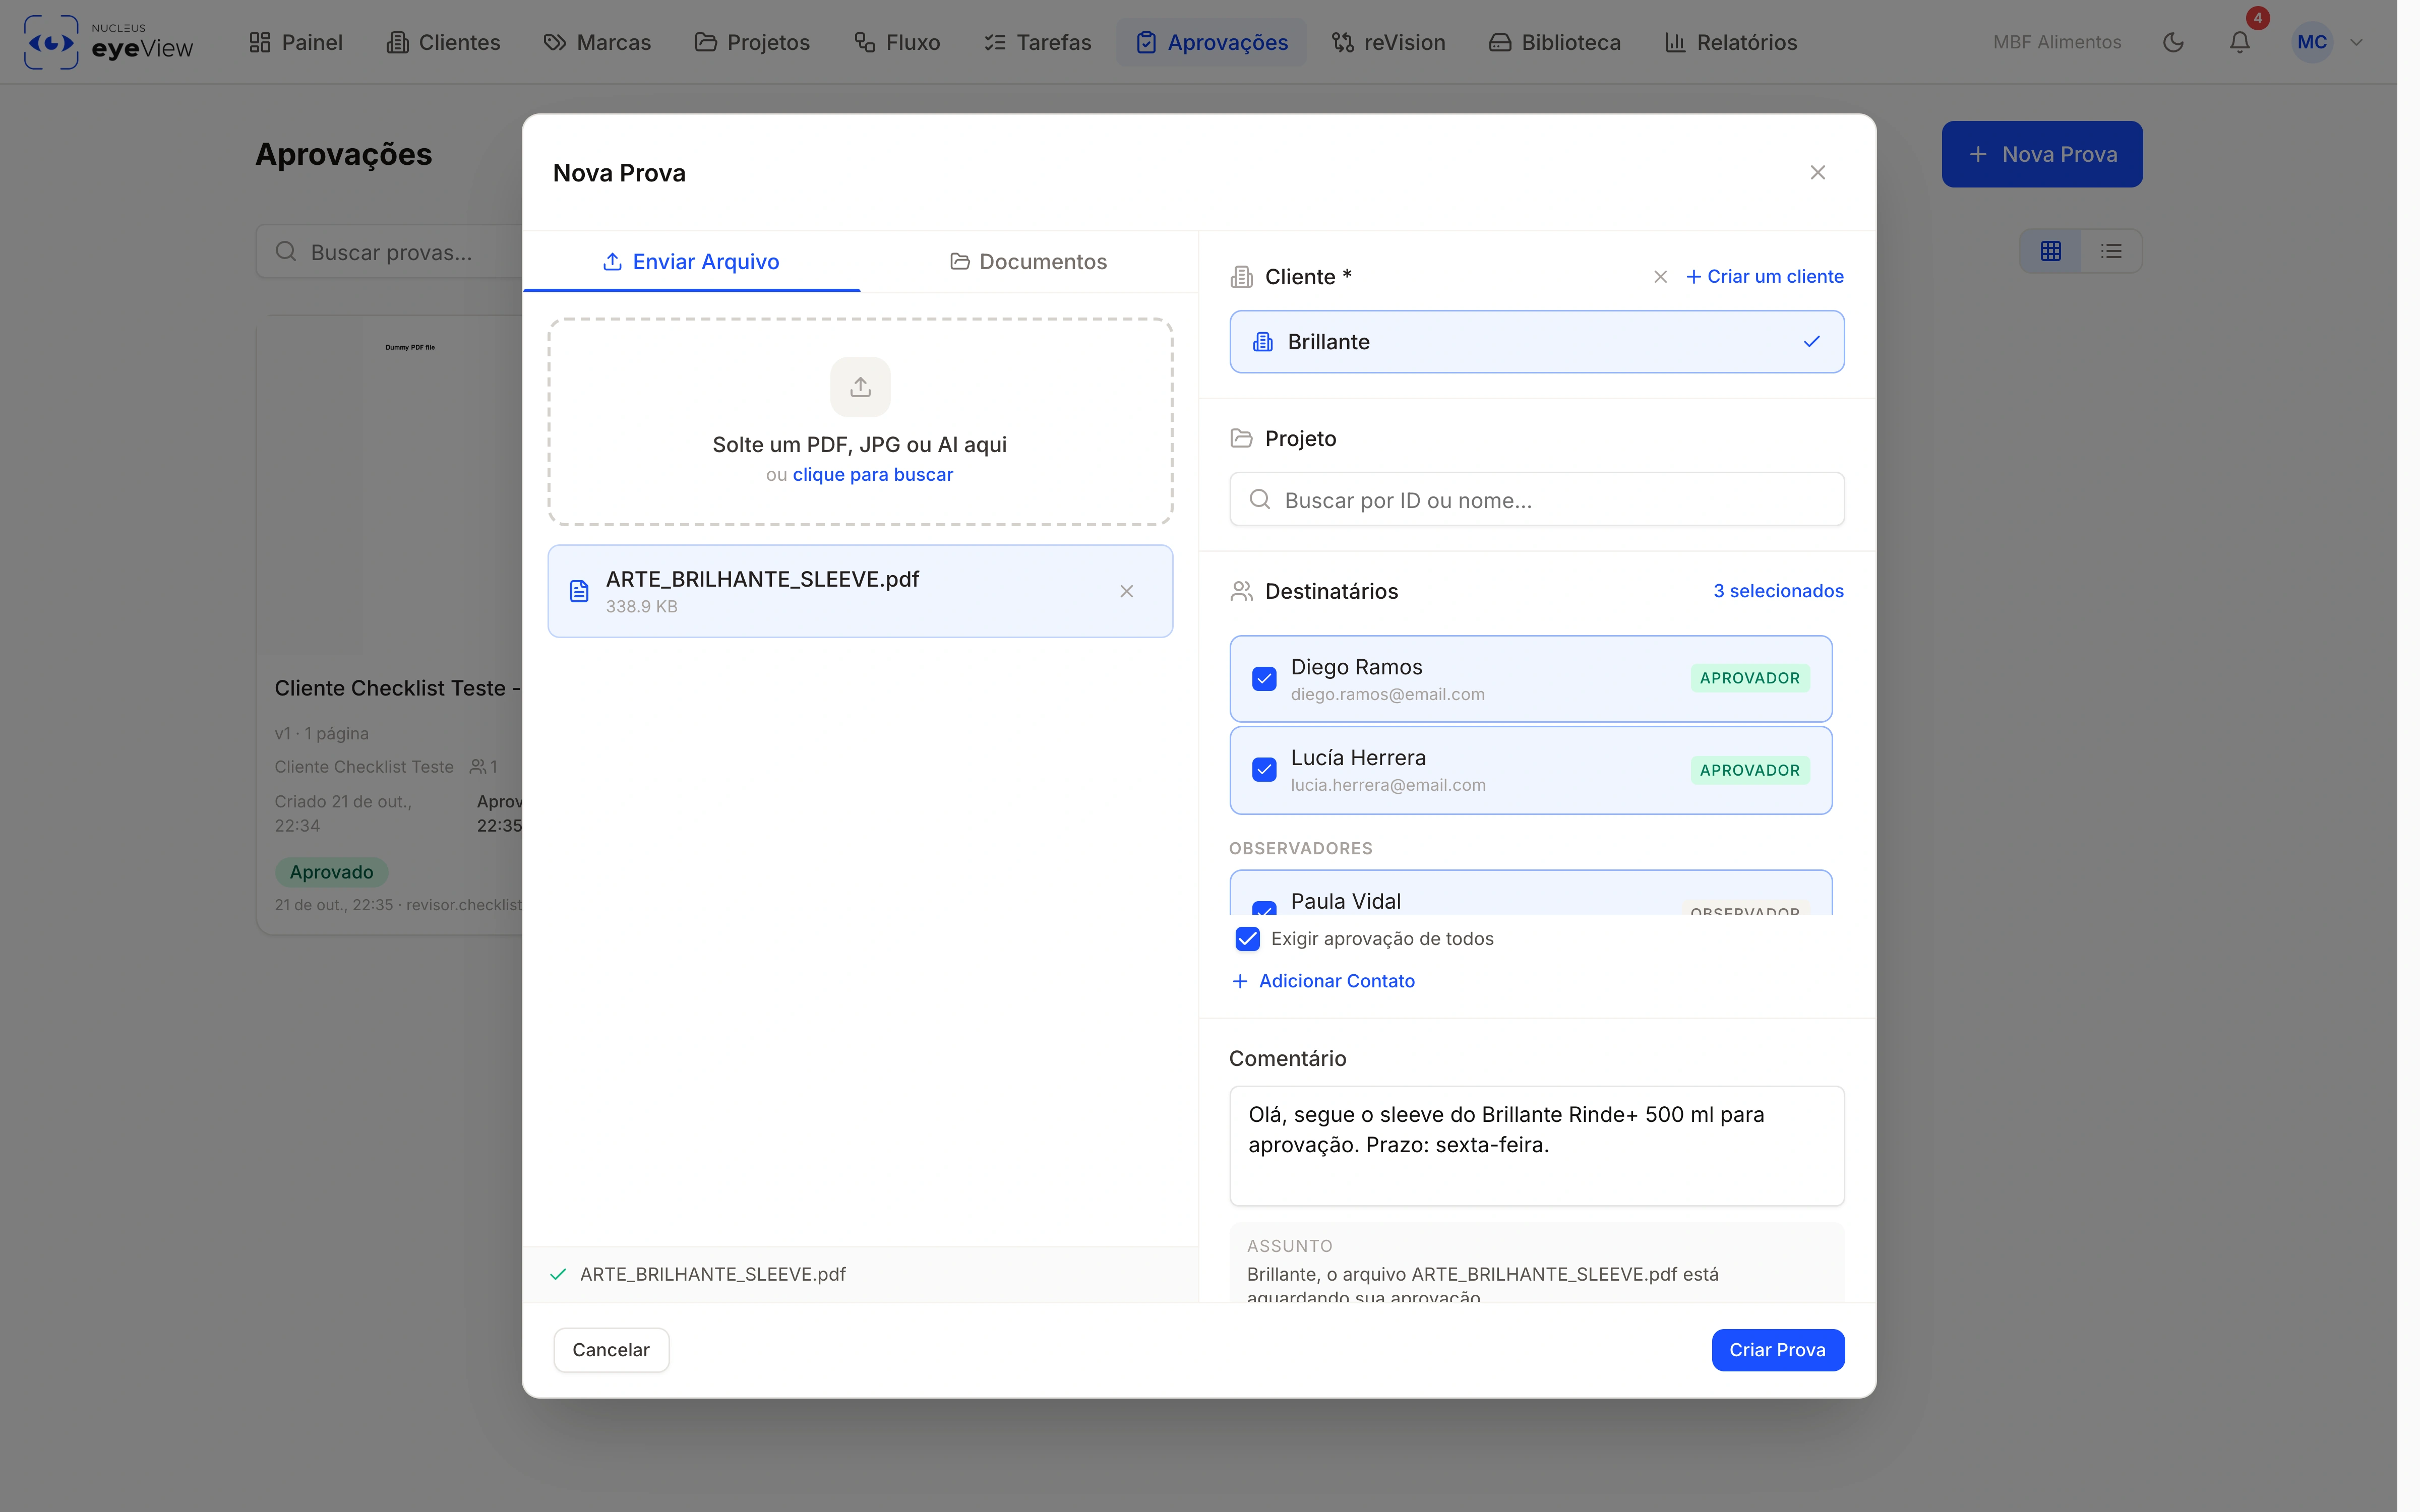This screenshot has height=1512, width=2420.
Task: Click the Criar Prova button
Action: click(x=1777, y=1350)
